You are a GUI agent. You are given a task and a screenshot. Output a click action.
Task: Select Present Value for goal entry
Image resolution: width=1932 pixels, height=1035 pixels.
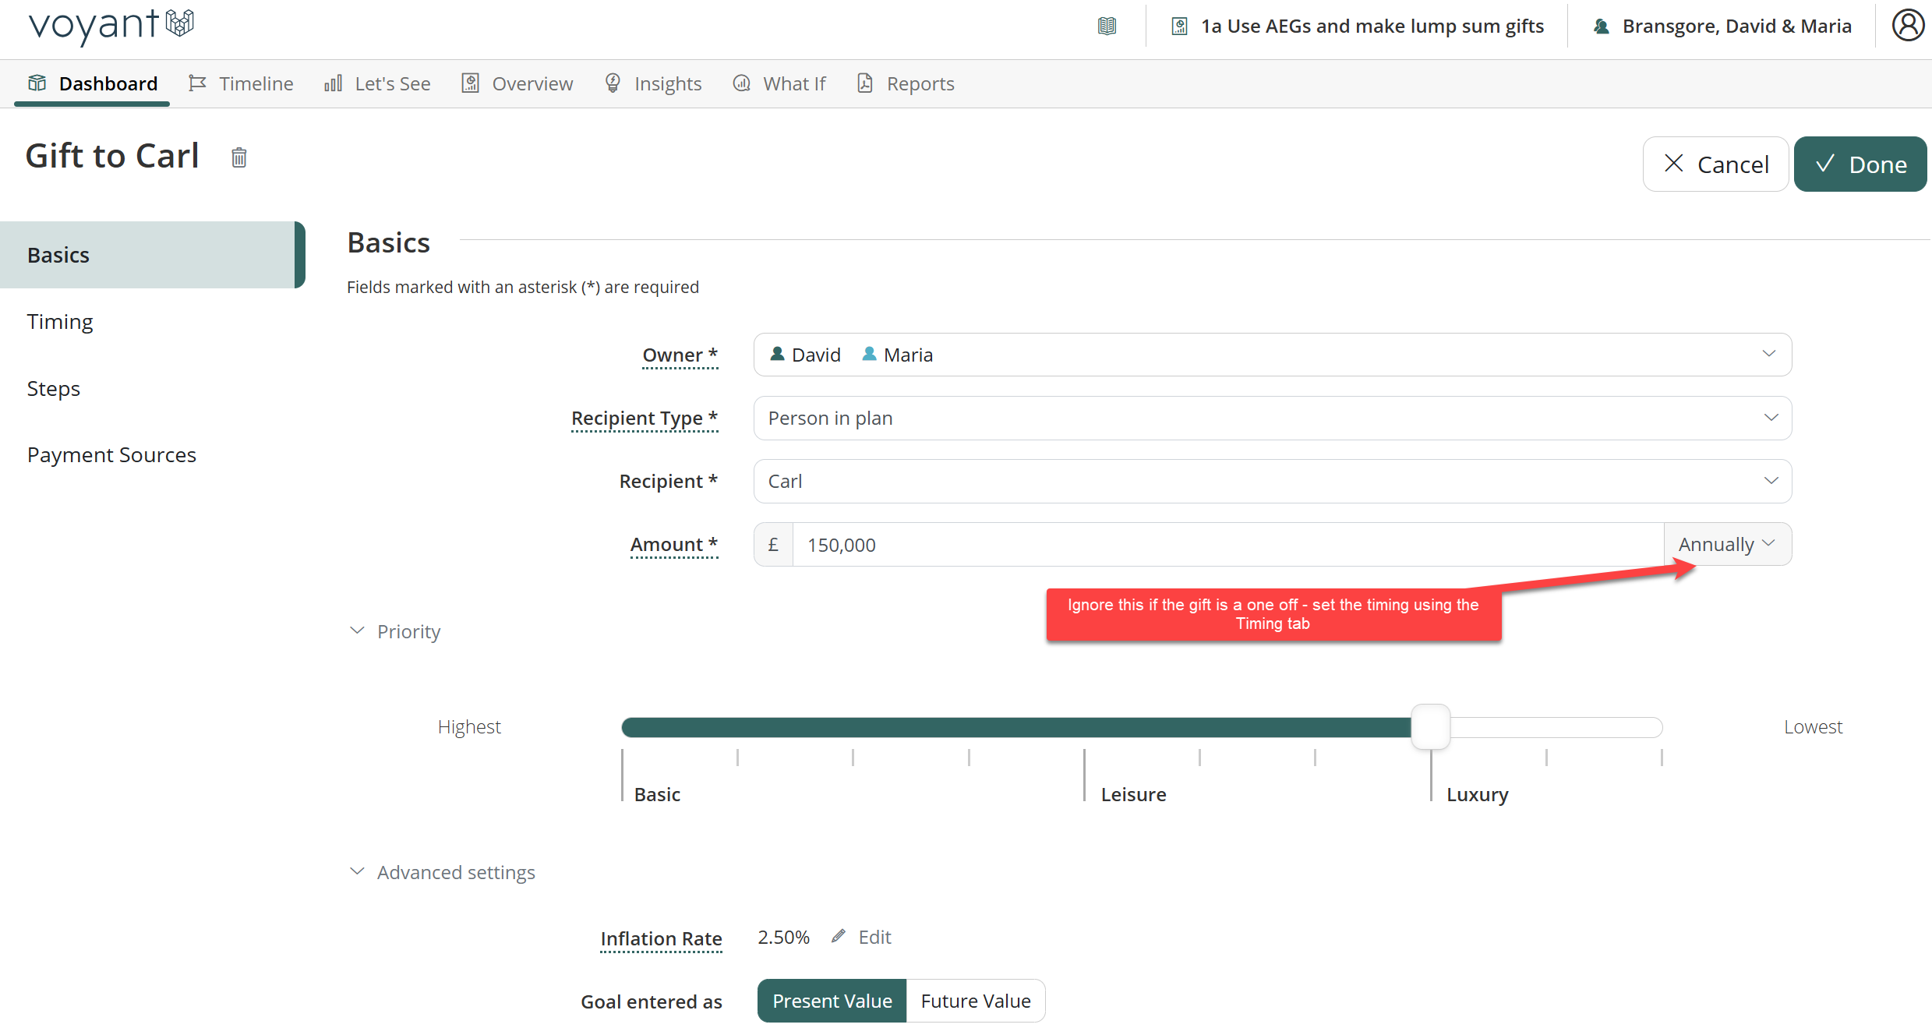pyautogui.click(x=832, y=1001)
